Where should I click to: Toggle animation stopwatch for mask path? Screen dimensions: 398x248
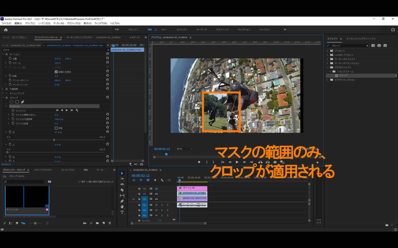pos(13,110)
